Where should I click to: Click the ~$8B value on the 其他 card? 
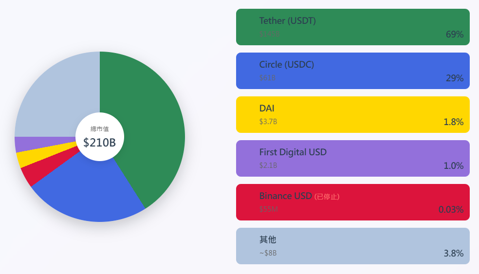(x=268, y=253)
